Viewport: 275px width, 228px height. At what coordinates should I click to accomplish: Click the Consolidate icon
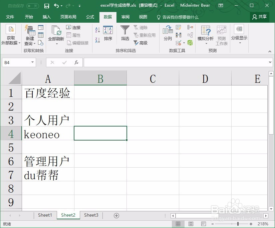[190, 27]
